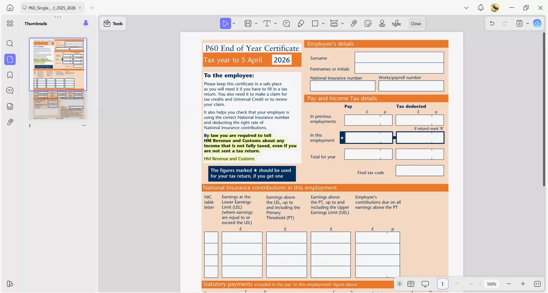This screenshot has height=293, width=548.
Task: Expand the form field tool dropdown
Action: 256,24
